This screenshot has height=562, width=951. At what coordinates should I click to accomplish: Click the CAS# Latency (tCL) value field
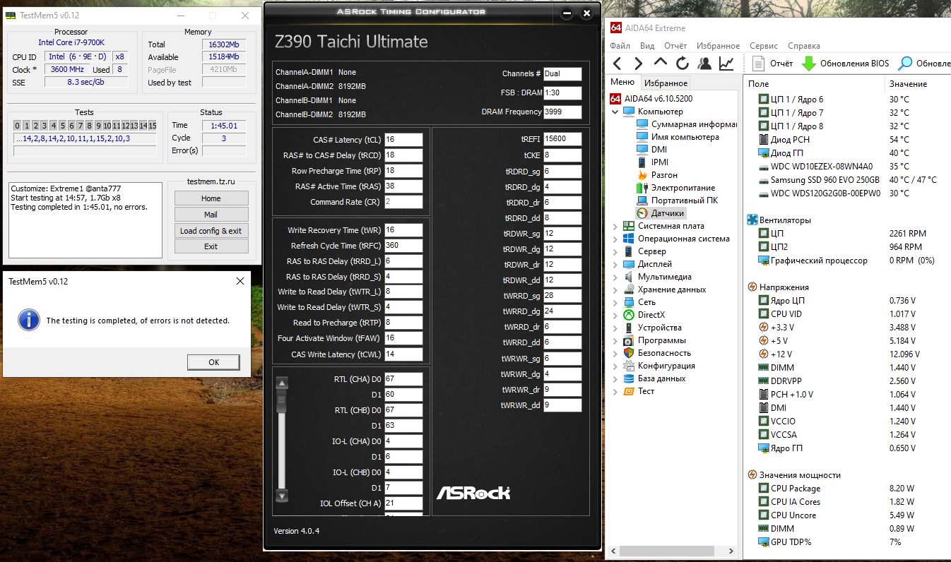(403, 140)
